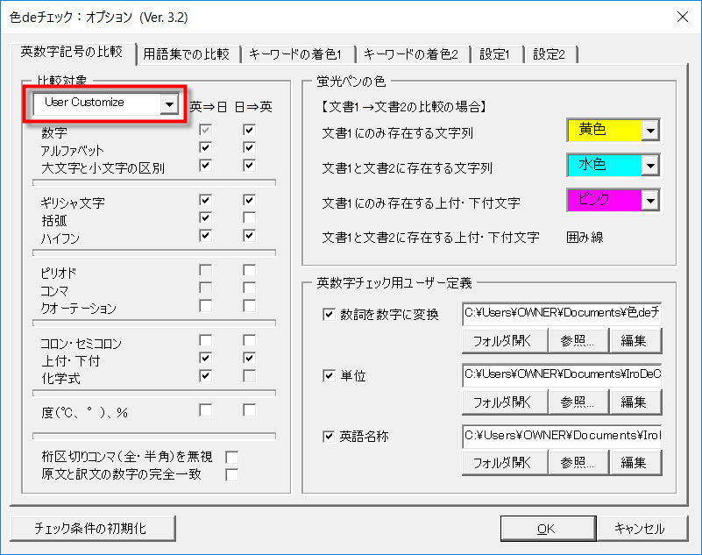
Task: Expand the 黄色 highlight color dropdown
Action: click(649, 131)
